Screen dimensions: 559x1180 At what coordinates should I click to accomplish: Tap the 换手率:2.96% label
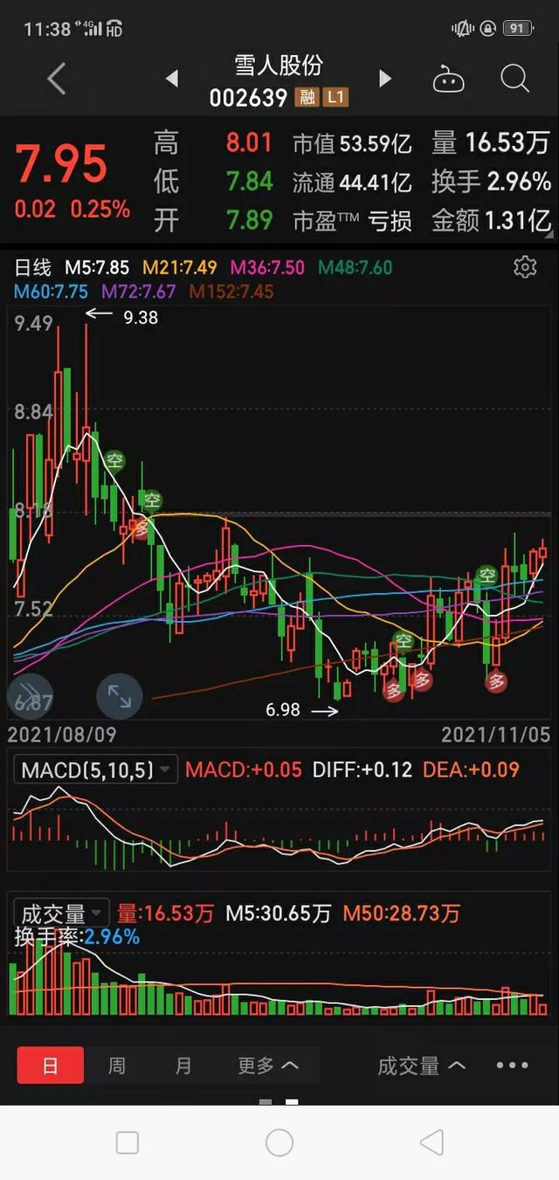77,937
